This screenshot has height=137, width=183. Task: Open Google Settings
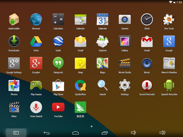(14, 63)
